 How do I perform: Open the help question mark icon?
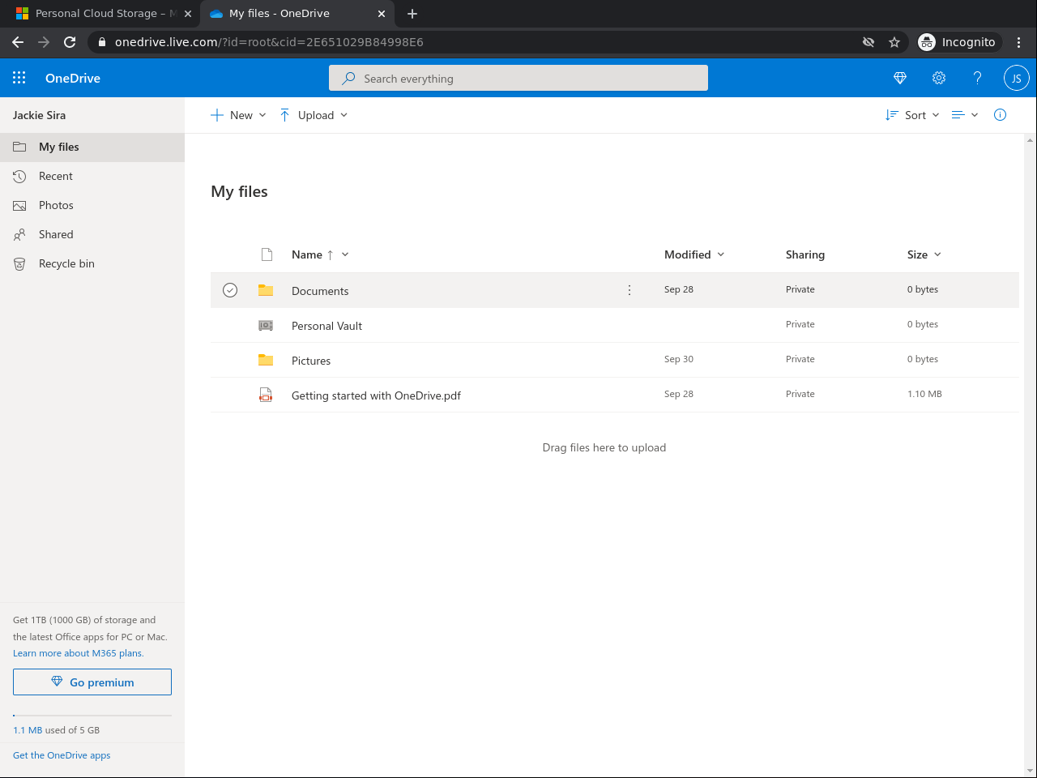[x=977, y=78]
